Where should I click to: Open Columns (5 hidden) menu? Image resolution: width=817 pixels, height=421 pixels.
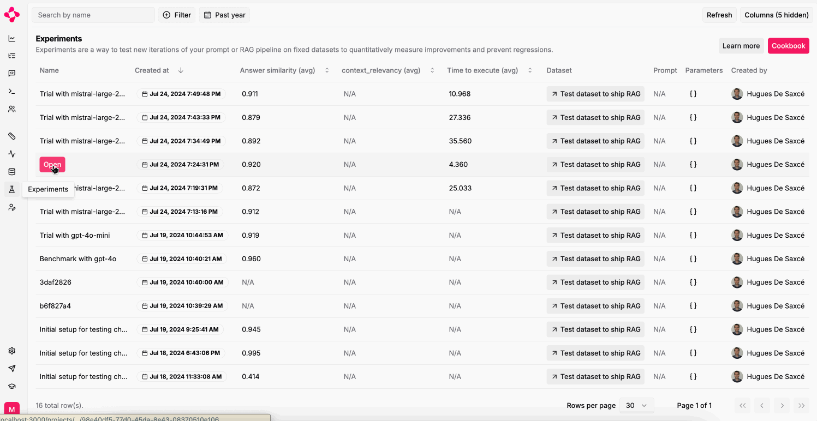(777, 15)
